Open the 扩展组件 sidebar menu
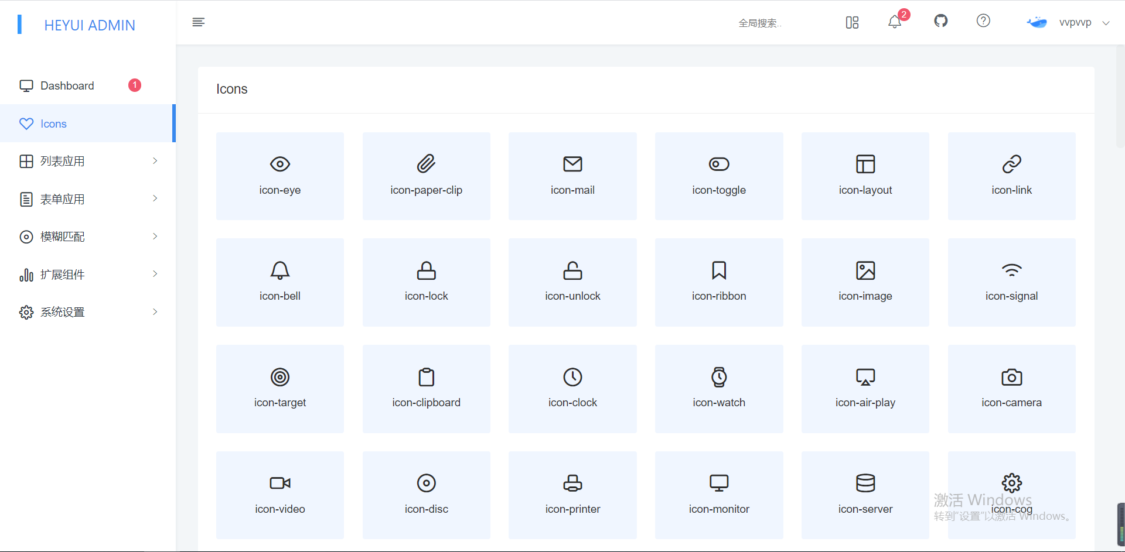This screenshot has width=1125, height=552. point(88,275)
